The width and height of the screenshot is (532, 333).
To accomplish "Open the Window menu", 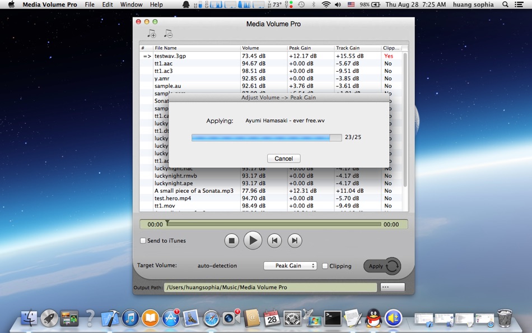I will pyautogui.click(x=131, y=4).
